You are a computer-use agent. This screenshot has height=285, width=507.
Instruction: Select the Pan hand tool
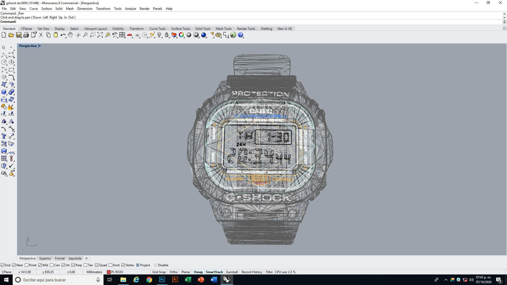(70, 35)
